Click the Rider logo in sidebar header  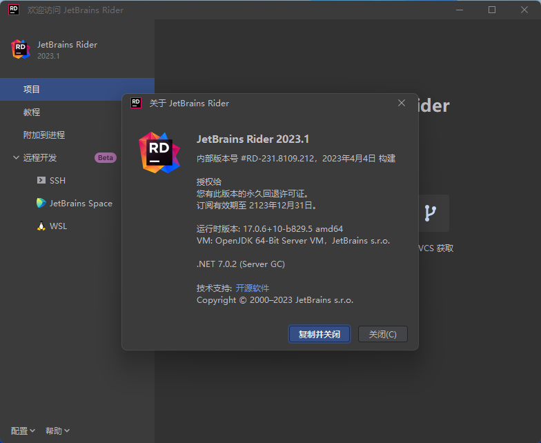(21, 49)
